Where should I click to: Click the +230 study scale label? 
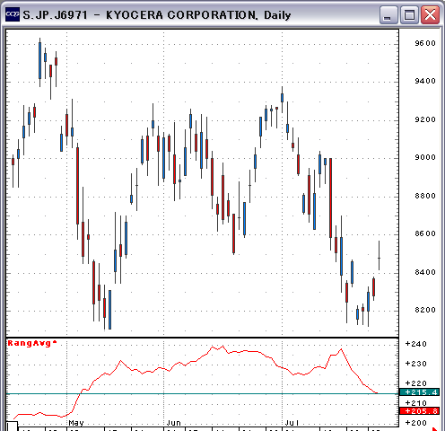[415, 364]
